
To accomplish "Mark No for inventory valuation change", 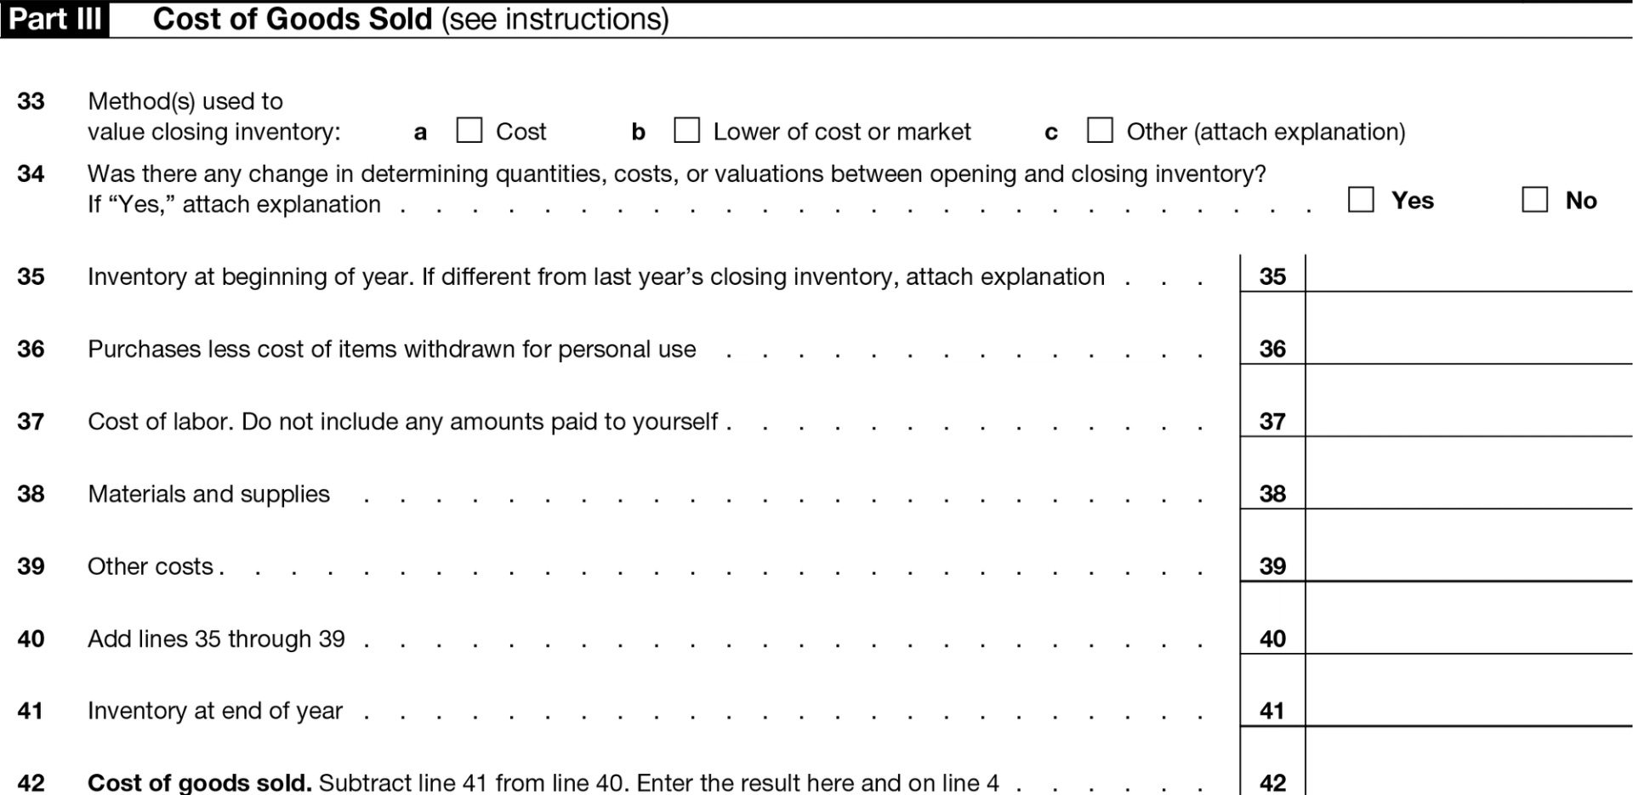I will 1535,200.
